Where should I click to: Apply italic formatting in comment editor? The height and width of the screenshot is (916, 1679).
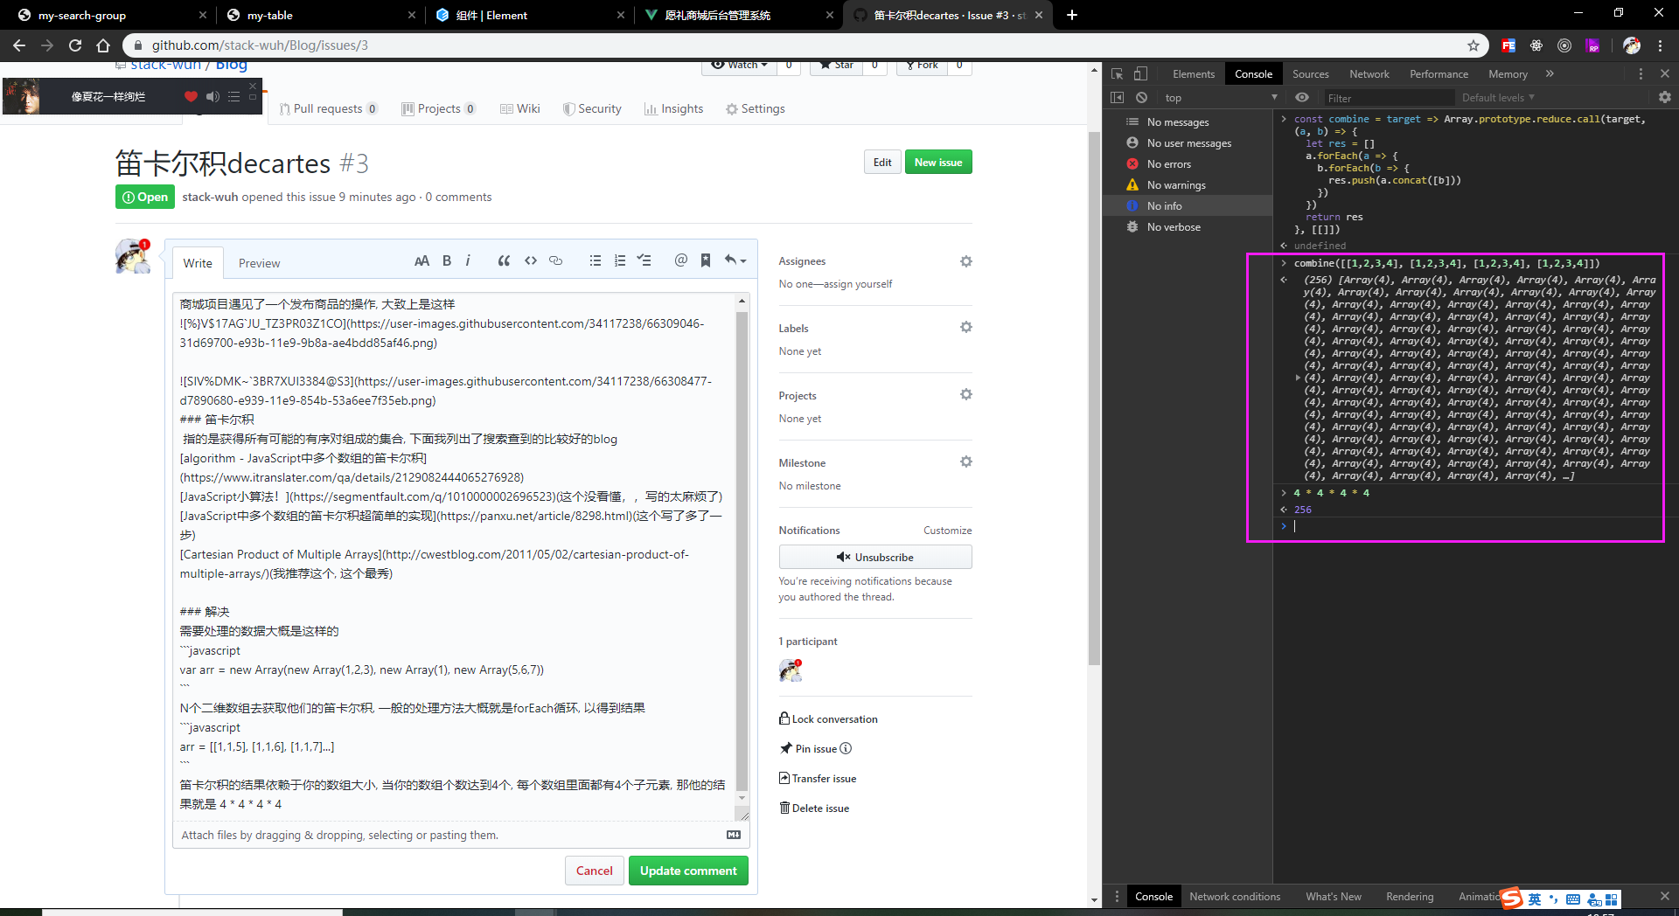[468, 260]
